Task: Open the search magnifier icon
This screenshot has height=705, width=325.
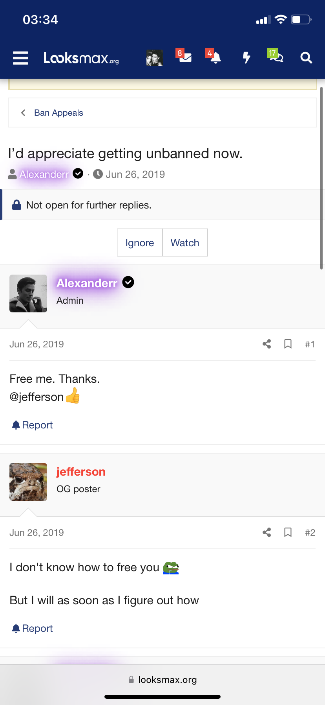Action: [x=306, y=58]
